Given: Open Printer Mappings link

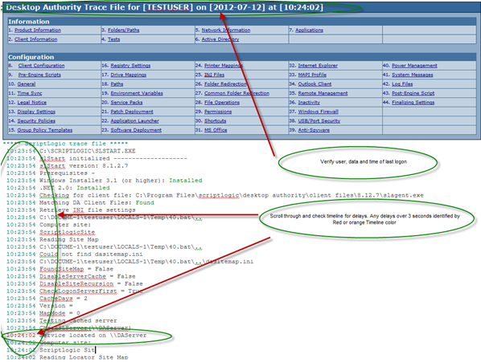Looking at the screenshot, I should coord(224,66).
